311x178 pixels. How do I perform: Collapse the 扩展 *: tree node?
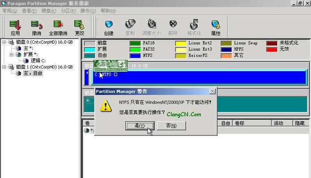12,54
